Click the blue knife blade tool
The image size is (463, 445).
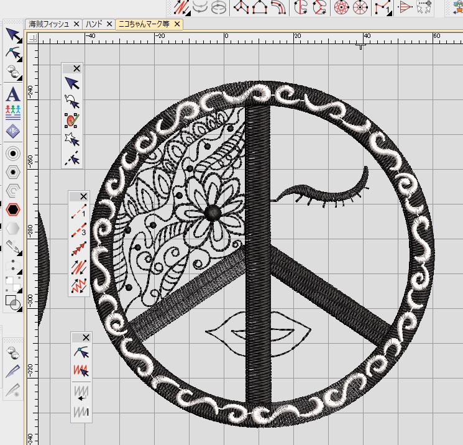tap(12, 371)
